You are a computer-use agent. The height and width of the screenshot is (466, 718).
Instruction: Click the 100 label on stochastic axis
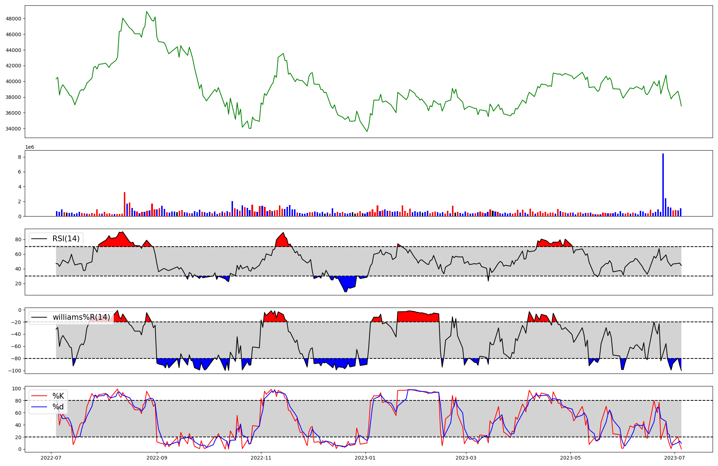tap(17, 389)
